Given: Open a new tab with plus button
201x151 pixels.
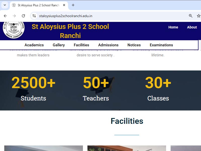Looking at the screenshot, I should [73, 5].
